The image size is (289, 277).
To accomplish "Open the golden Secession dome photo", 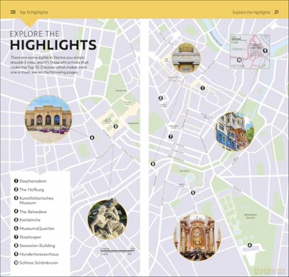I will [186, 58].
